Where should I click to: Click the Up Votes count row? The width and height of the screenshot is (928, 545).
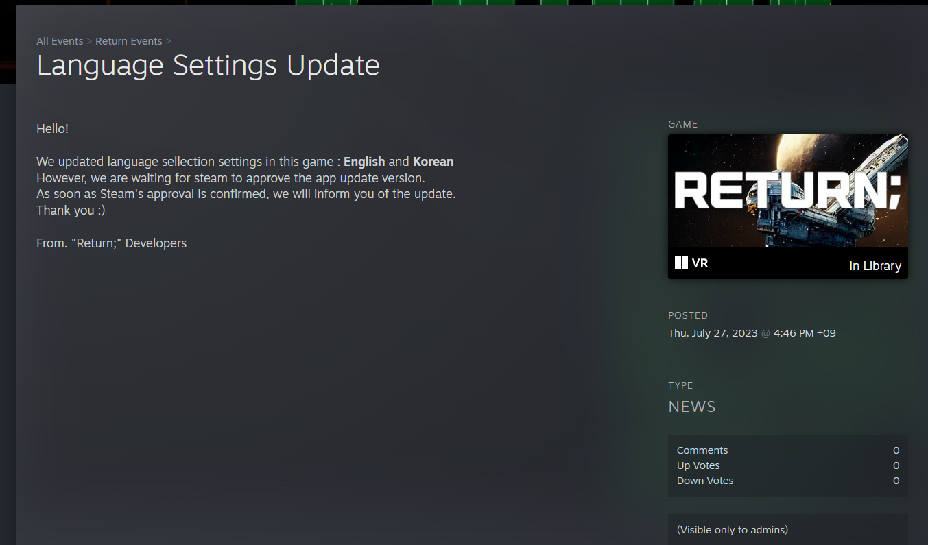[788, 465]
